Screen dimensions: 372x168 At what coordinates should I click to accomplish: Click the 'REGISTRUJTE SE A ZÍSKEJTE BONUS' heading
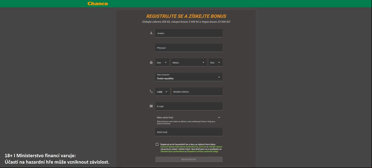[186, 16]
